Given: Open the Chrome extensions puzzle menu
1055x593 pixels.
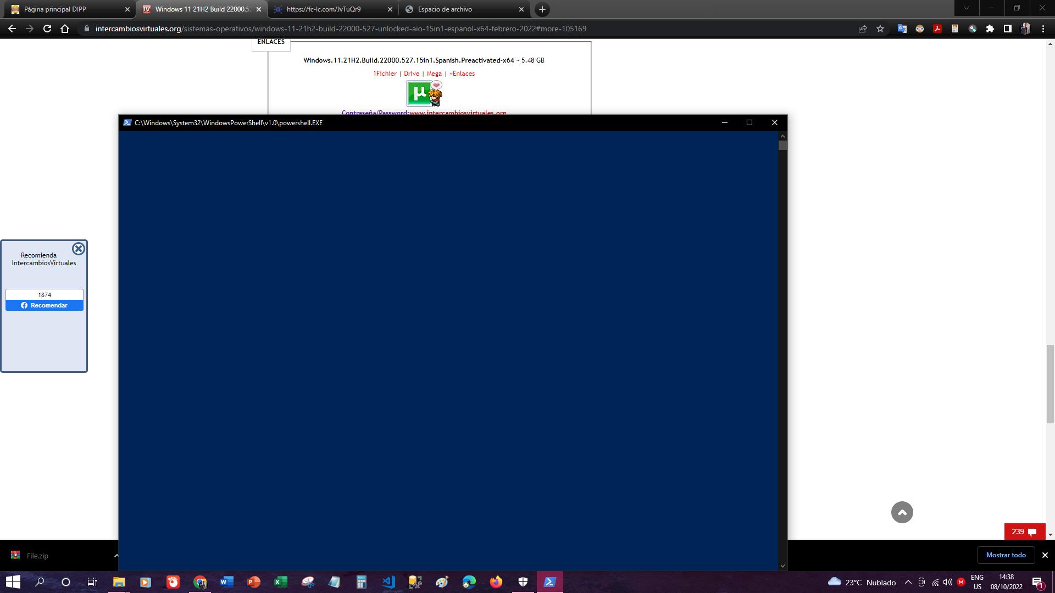Looking at the screenshot, I should coord(990,29).
